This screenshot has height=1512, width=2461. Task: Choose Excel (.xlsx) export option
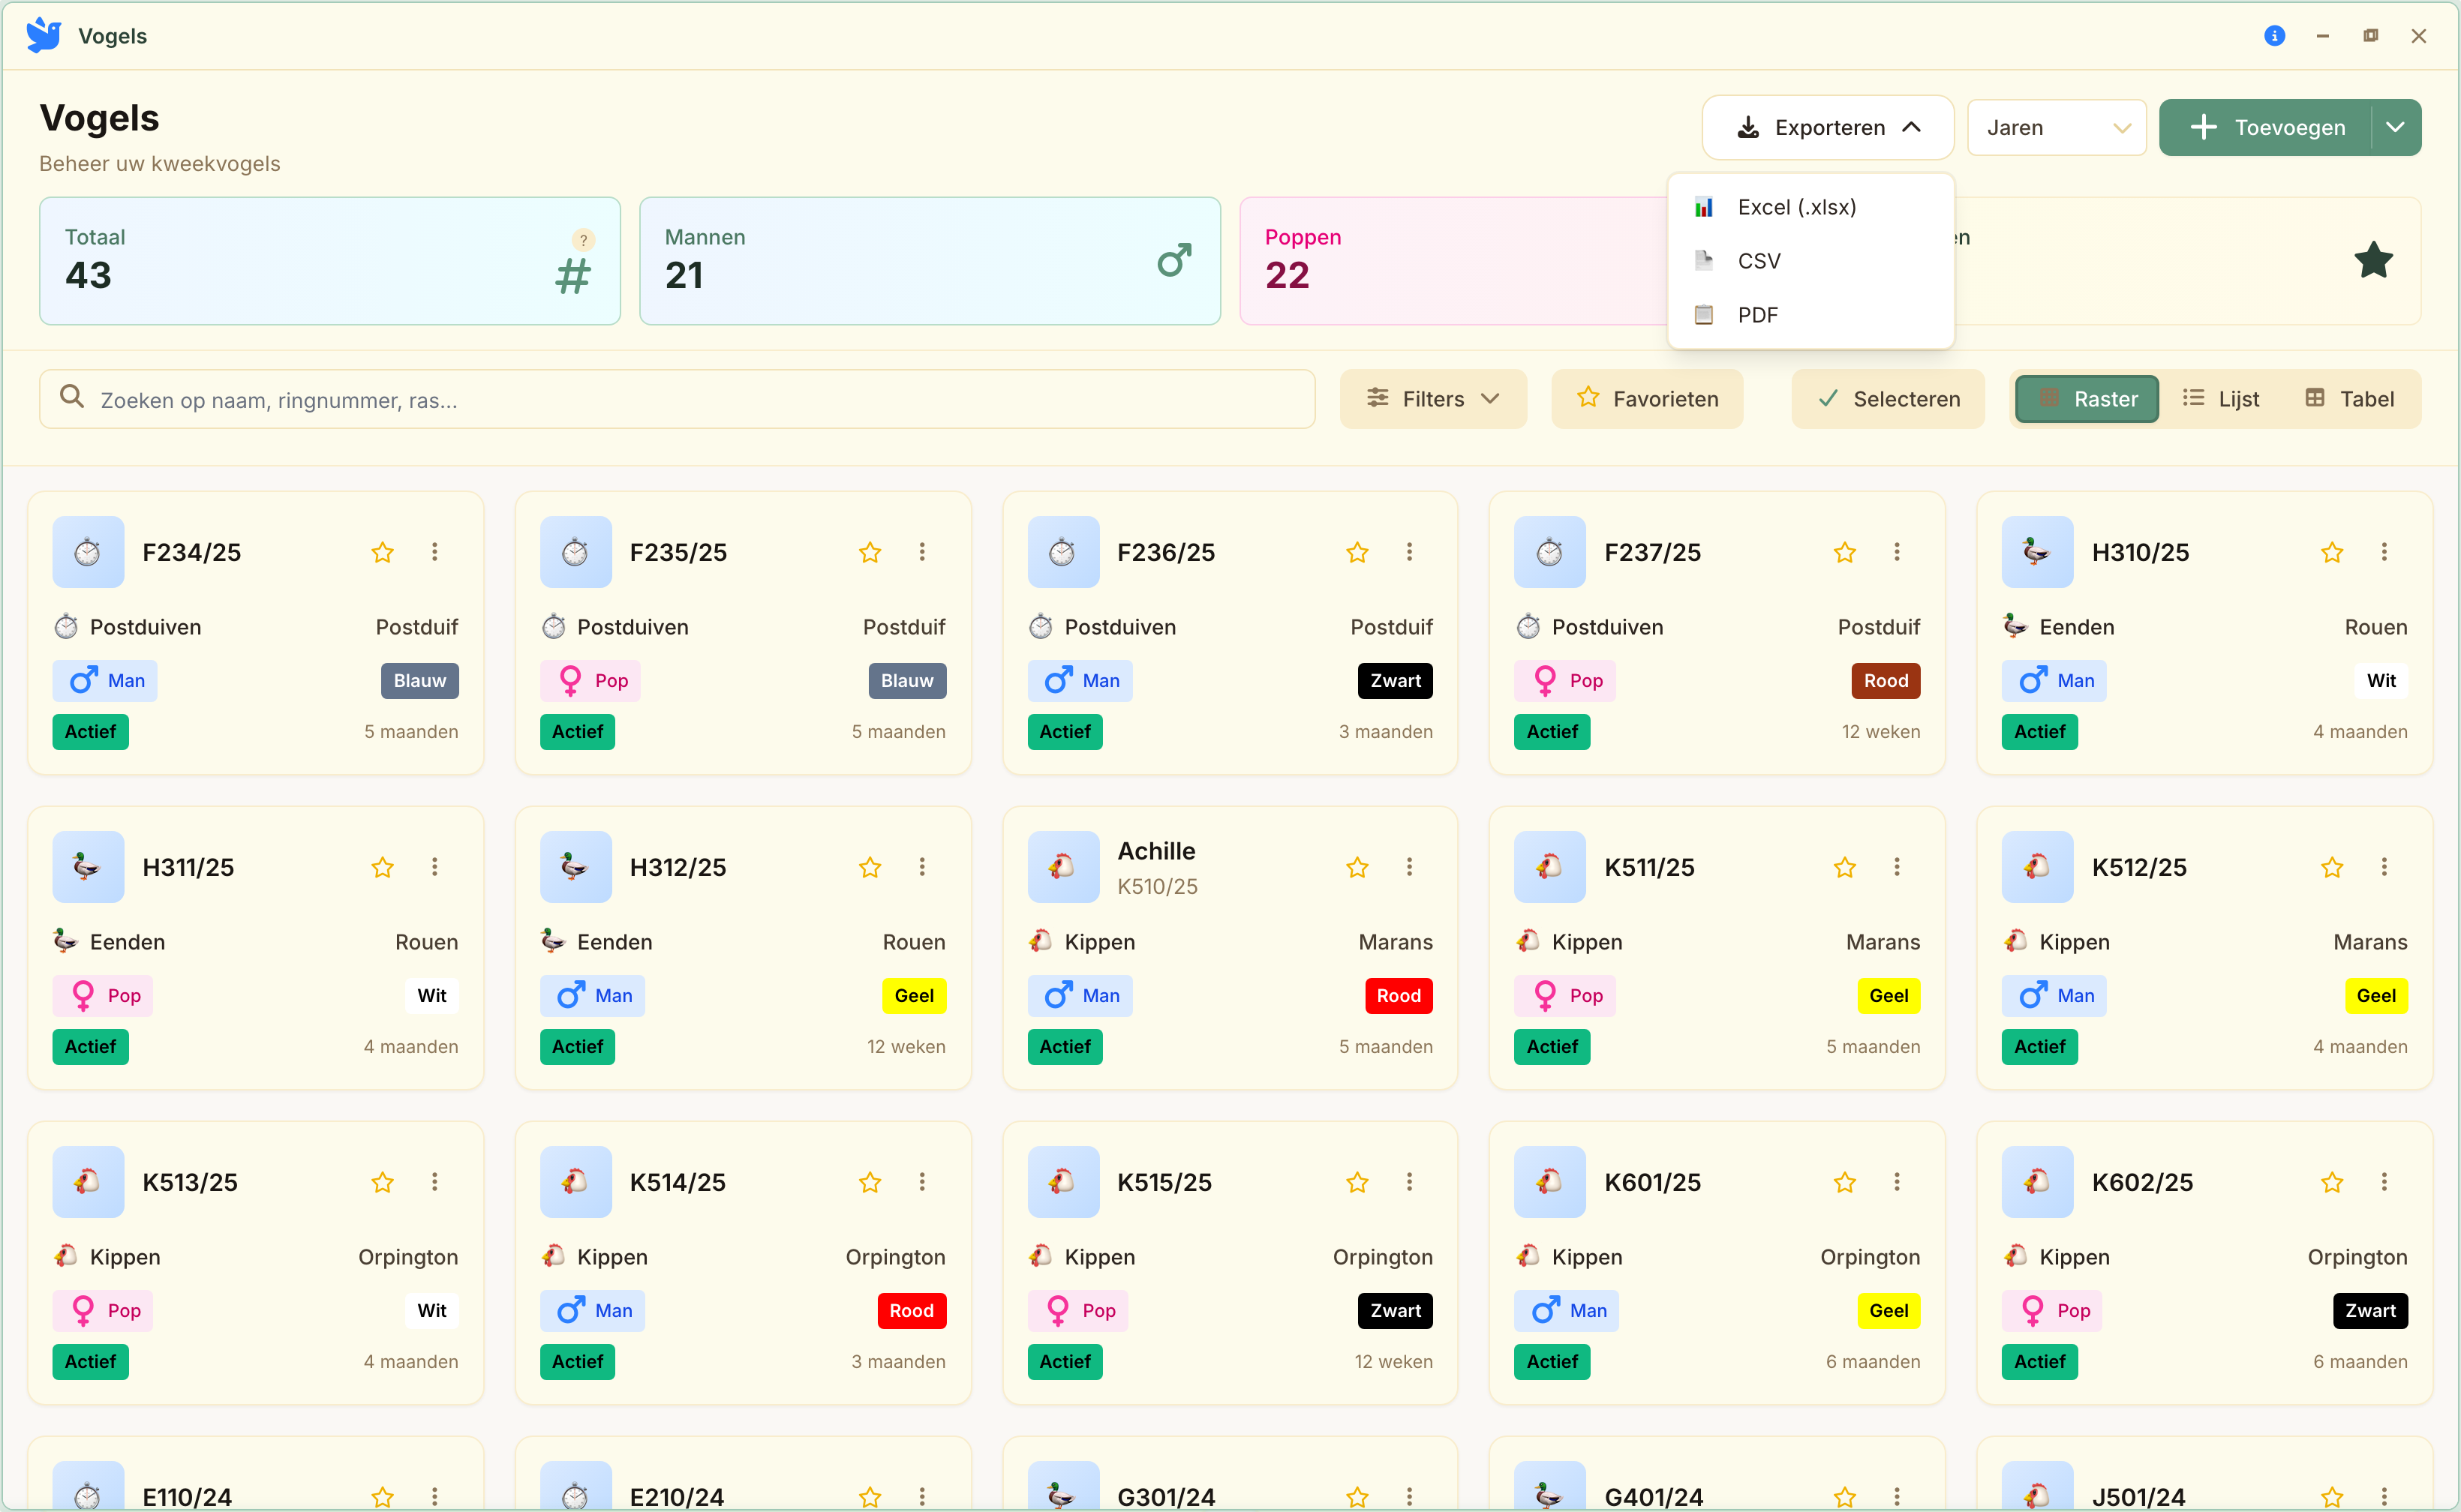coord(1810,207)
